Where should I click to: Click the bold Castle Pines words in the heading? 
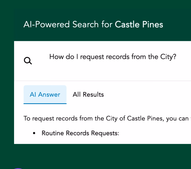(139, 24)
